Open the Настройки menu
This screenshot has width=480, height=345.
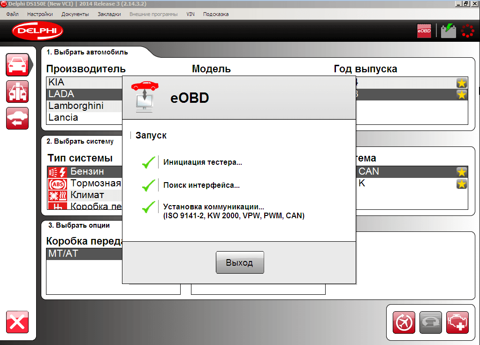click(x=40, y=14)
